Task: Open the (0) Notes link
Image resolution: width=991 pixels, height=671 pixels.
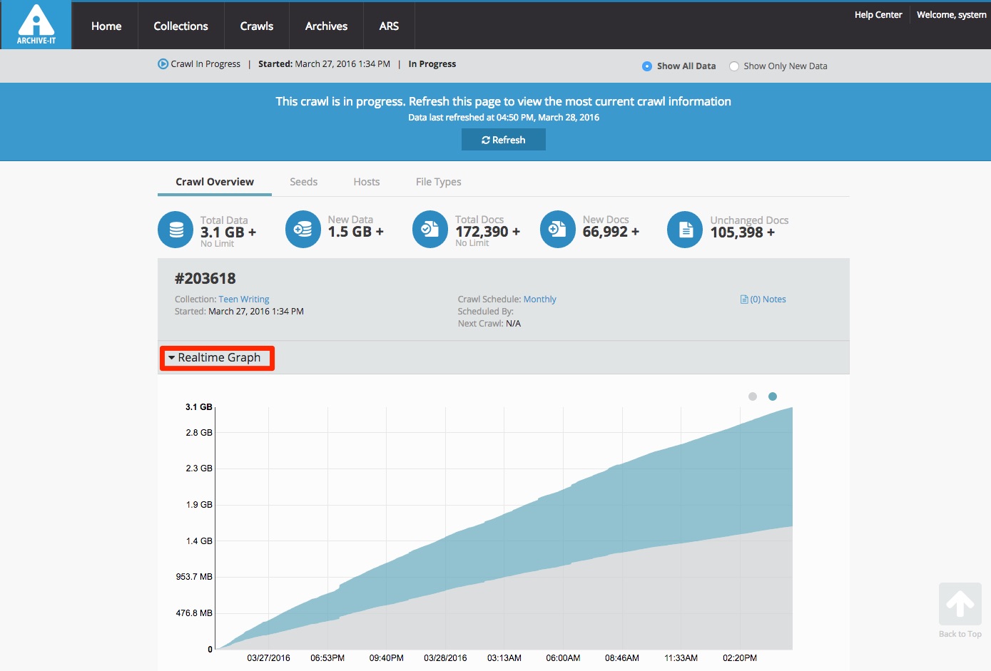Action: point(763,299)
